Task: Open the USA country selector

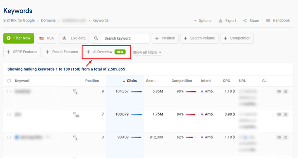Action: pos(46,38)
